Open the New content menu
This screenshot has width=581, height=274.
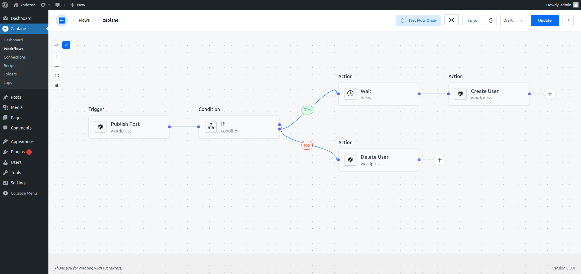point(78,5)
